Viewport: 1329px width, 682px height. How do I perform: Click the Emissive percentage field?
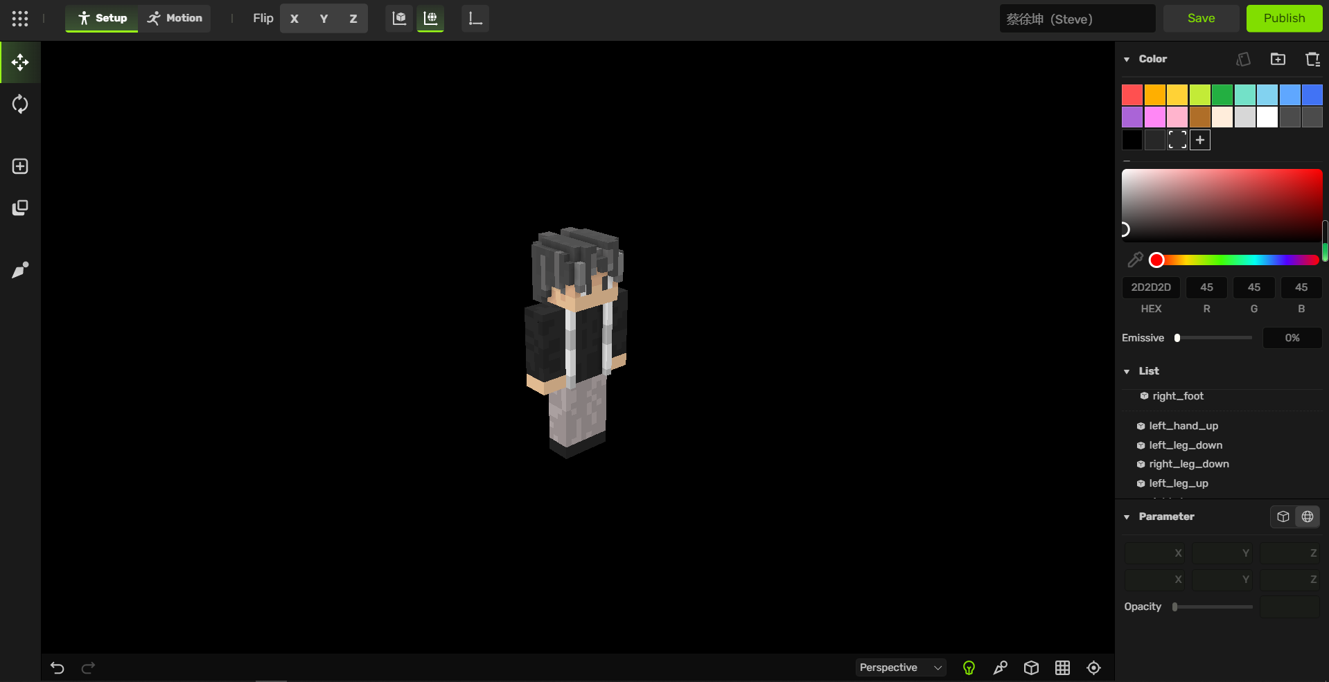1292,338
